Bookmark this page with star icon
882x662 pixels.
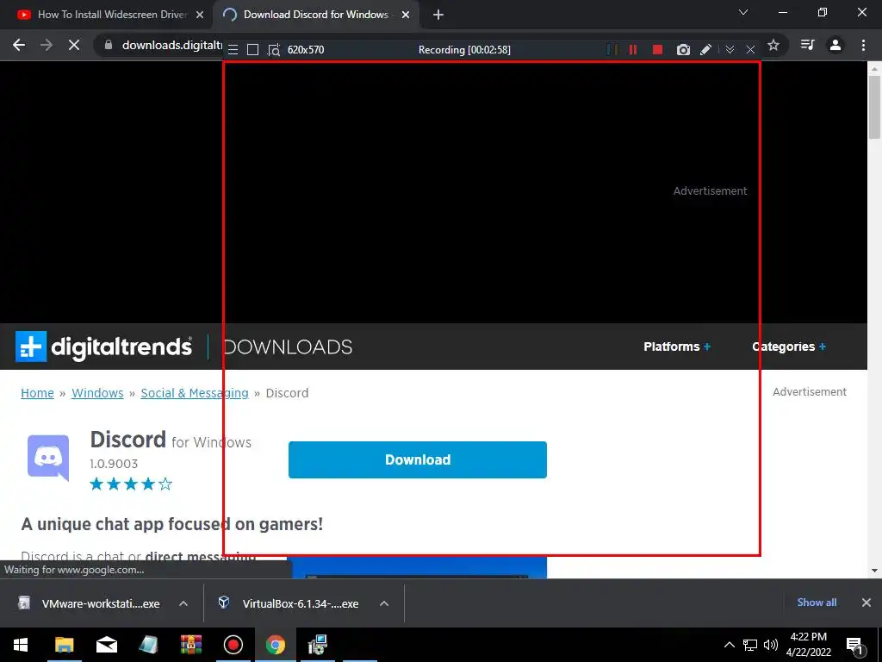(773, 45)
